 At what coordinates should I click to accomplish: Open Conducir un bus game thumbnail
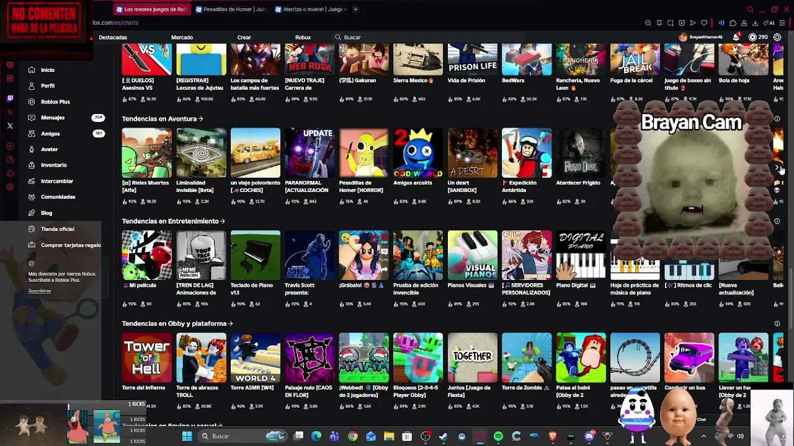689,357
